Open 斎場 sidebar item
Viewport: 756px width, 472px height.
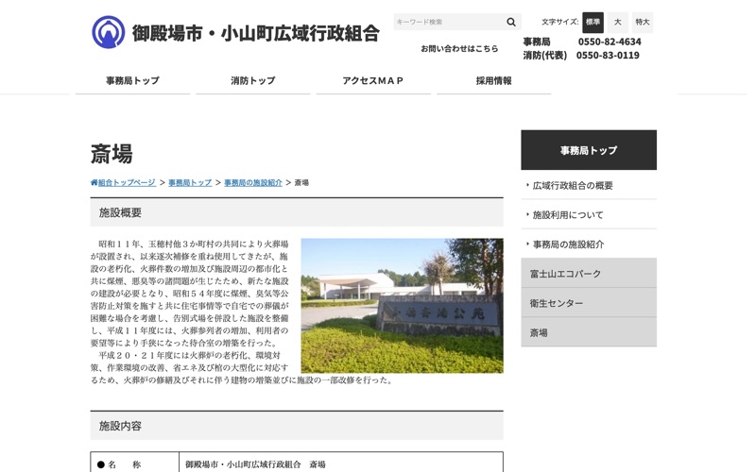[x=589, y=332]
